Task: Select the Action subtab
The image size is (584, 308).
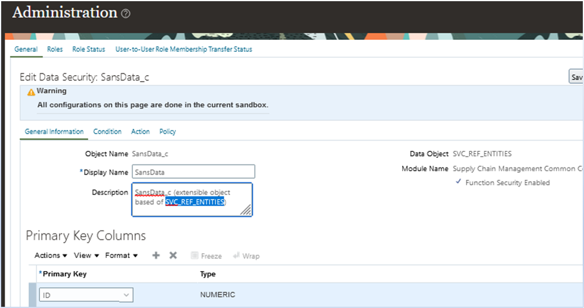Action: 140,131
